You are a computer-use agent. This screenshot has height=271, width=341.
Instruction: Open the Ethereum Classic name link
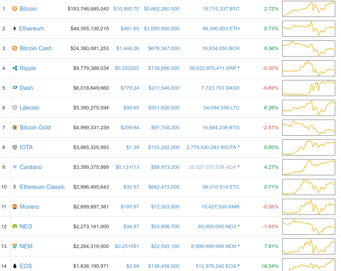[x=42, y=187]
